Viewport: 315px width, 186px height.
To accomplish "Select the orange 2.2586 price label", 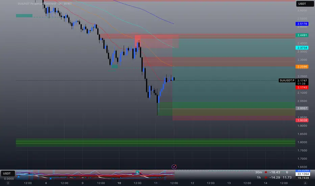I will (x=302, y=67).
